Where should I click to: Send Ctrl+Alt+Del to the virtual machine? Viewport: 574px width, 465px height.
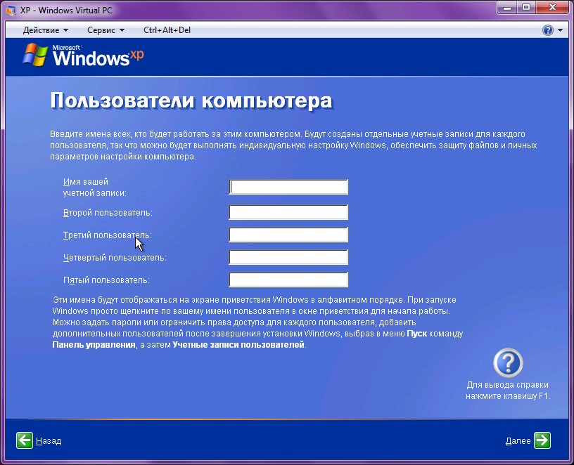(x=167, y=30)
